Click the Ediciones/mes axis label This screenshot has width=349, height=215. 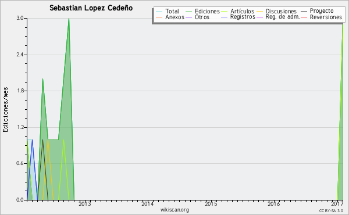point(5,110)
